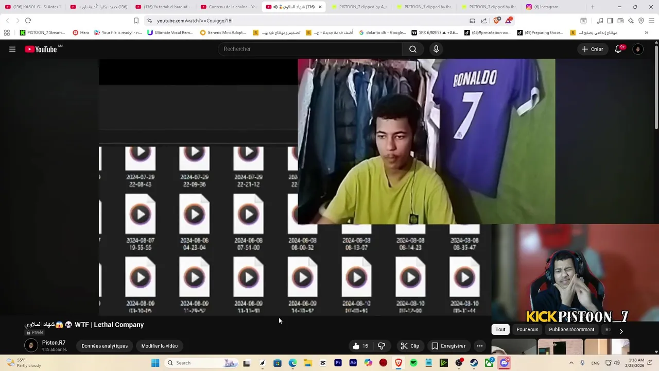Open more actions three-dot menu under video
Viewport: 659px width, 371px height.
479,346
